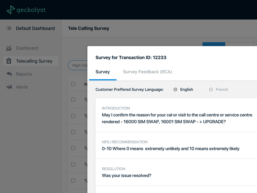Toggle the sidebar list menu icon

point(9,28)
